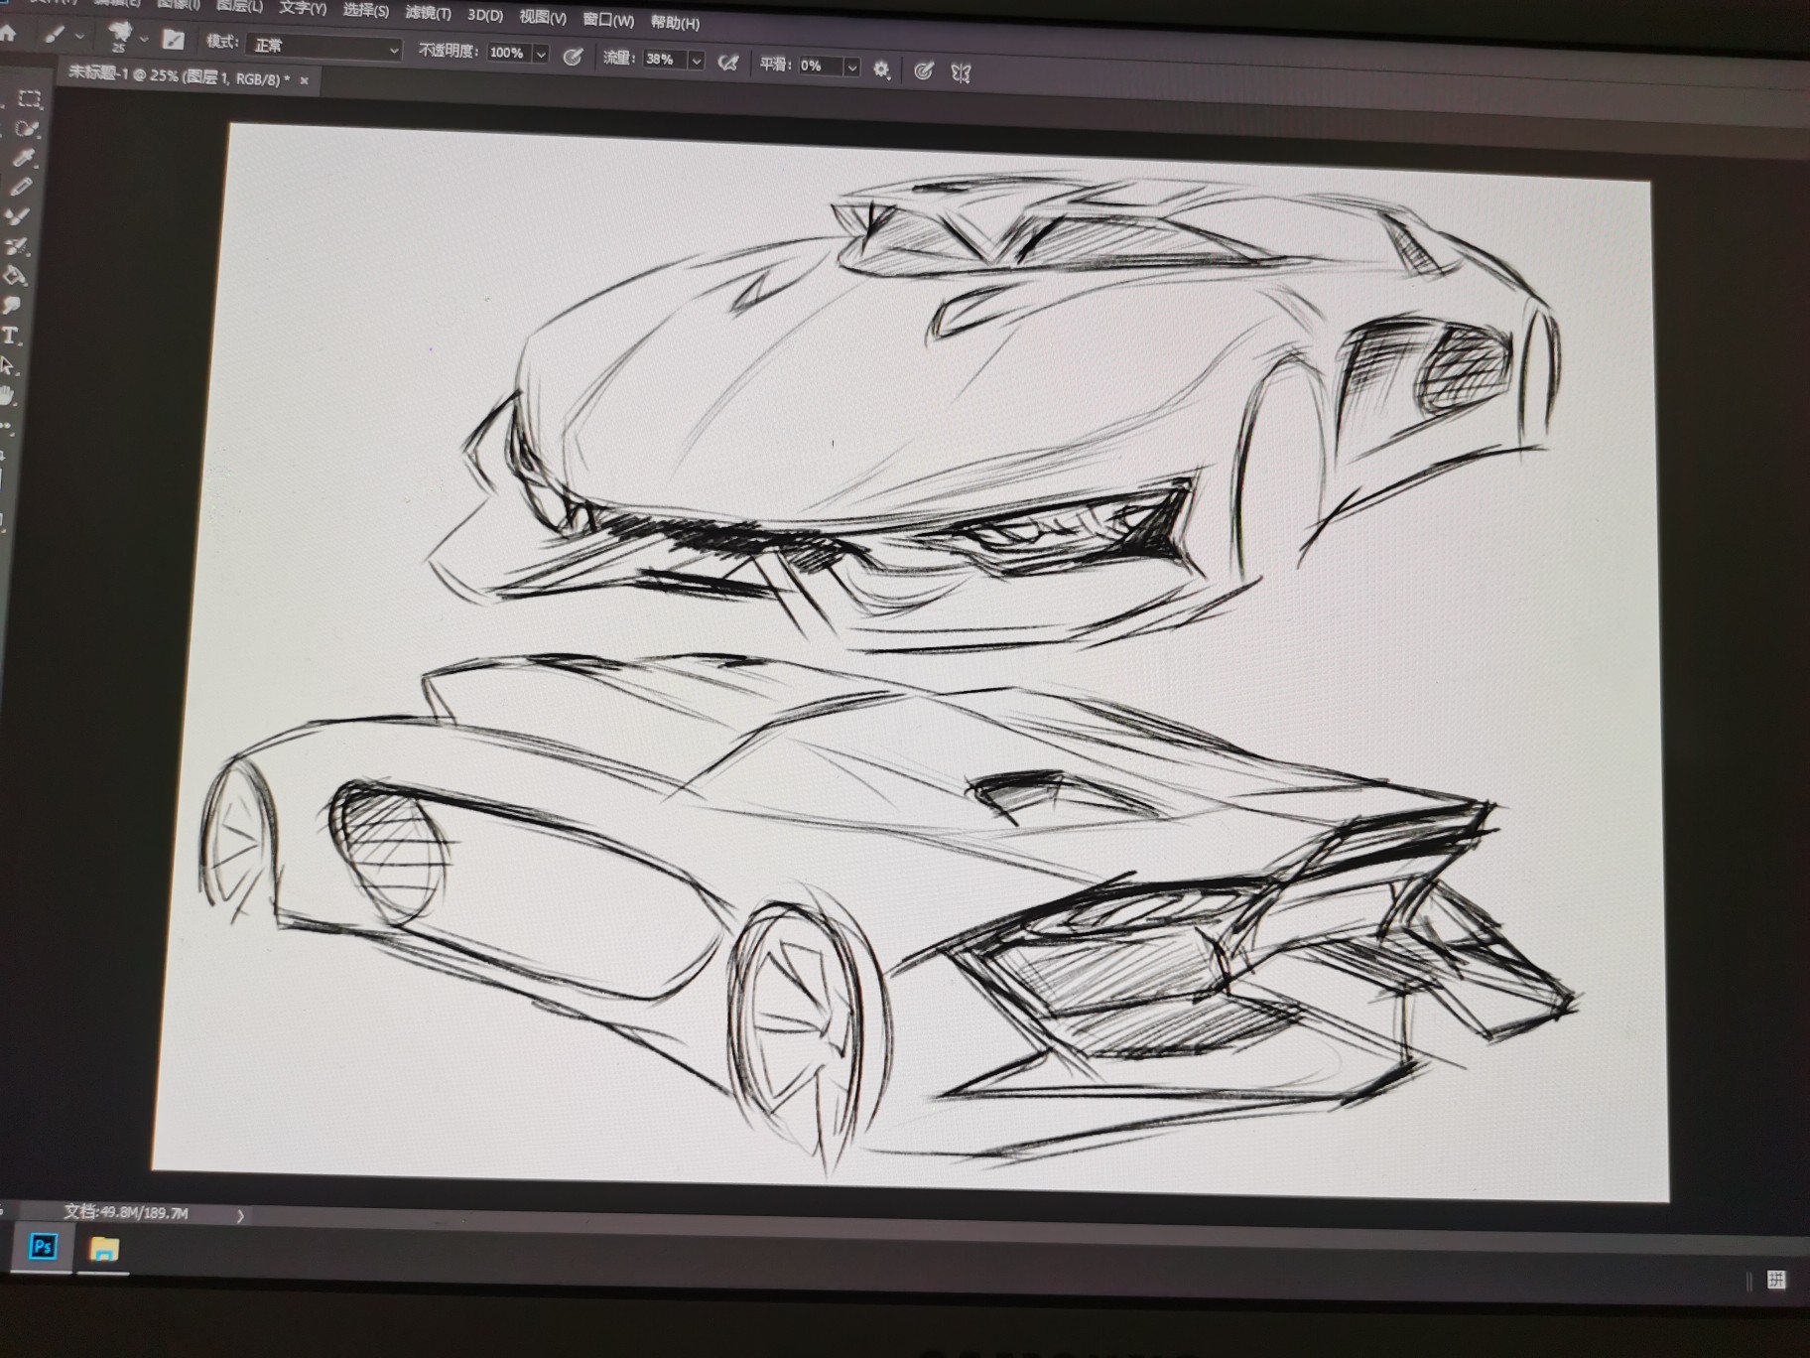Click the Photoshop icon in the taskbar
Image resolution: width=1810 pixels, height=1358 pixels.
[x=42, y=1249]
